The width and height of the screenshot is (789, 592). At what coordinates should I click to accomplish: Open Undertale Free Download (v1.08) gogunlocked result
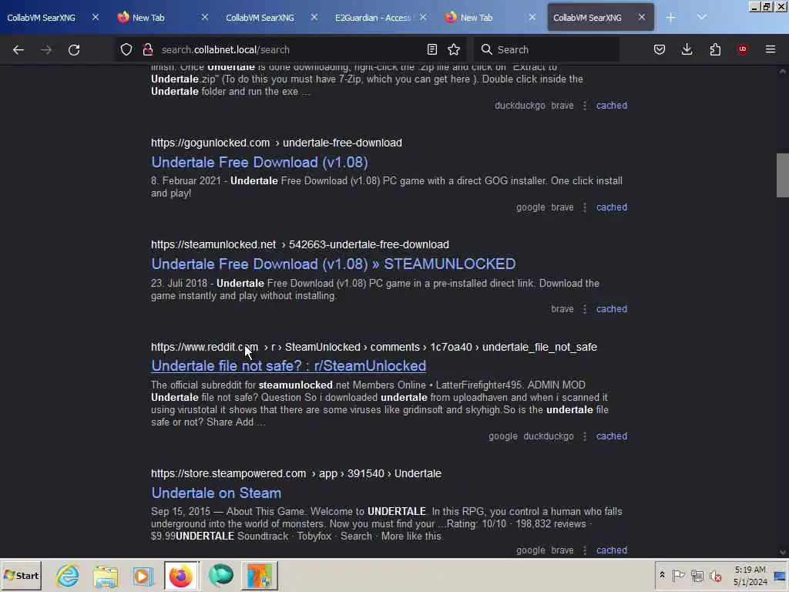click(x=260, y=162)
